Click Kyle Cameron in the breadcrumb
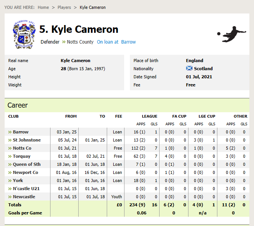The width and height of the screenshot is (254, 226). [x=93, y=7]
